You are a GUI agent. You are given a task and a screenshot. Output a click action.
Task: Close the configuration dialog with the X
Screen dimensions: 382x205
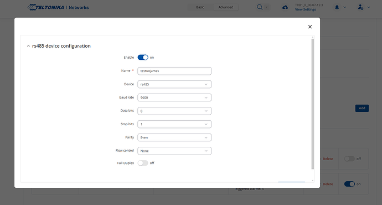click(x=310, y=27)
